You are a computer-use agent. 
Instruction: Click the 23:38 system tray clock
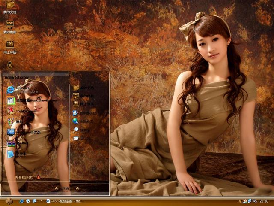(x=264, y=201)
